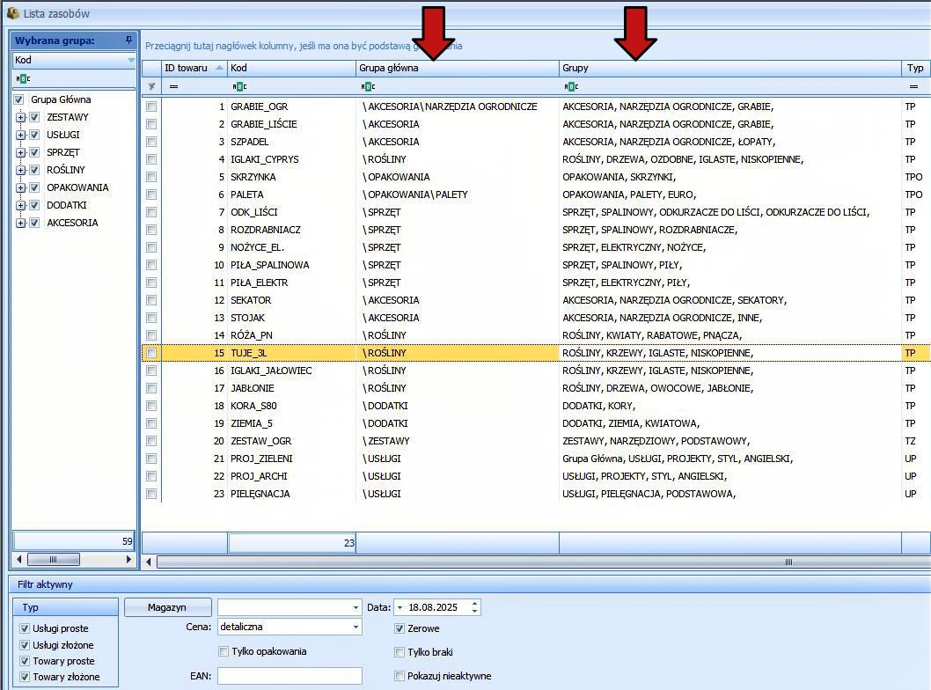This screenshot has width=931, height=690.
Task: Click the \OPAKOWANIA\PALETY main group cell
Action: [458, 195]
